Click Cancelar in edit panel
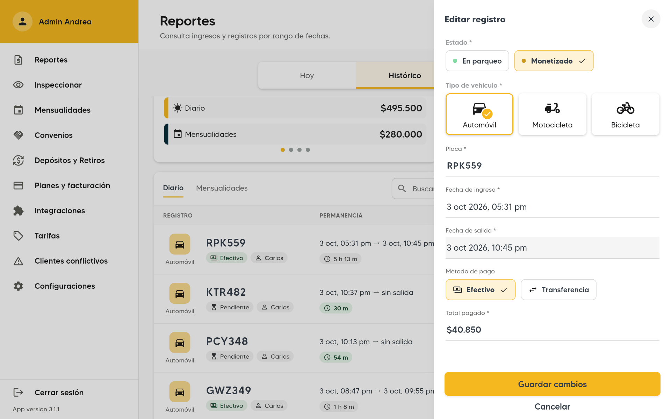This screenshot has width=671, height=419. coord(552,406)
